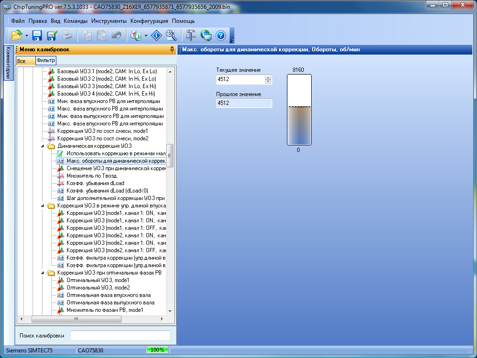Open the Инструменты menu
Screen dimensions: 477x358
click(109, 21)
